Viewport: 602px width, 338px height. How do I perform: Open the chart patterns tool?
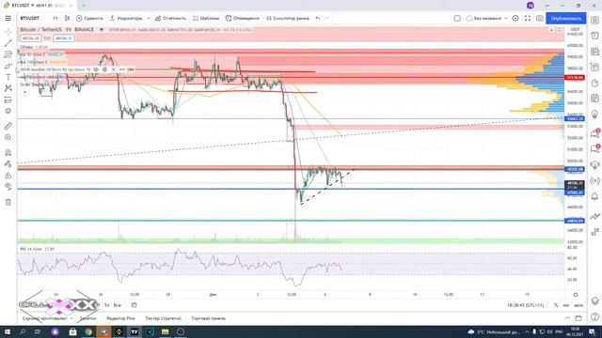click(x=8, y=88)
